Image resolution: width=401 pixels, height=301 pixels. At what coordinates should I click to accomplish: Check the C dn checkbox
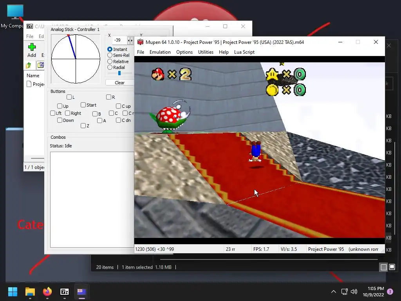point(118,120)
